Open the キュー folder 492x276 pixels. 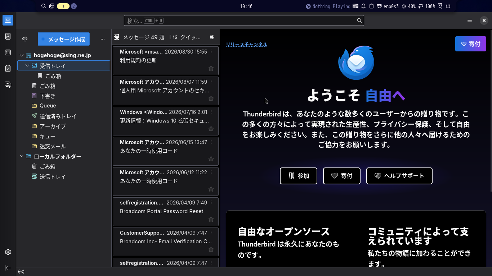click(x=64, y=136)
